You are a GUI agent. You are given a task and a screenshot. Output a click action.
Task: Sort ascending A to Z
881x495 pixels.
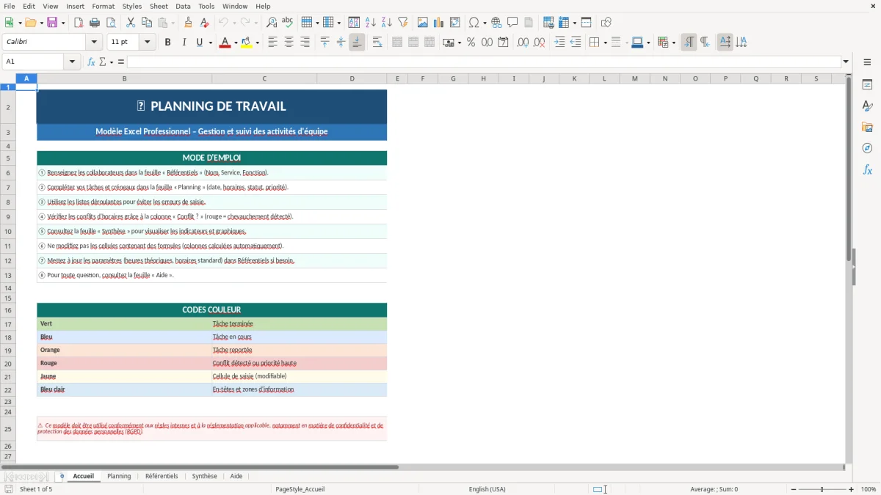pos(370,23)
